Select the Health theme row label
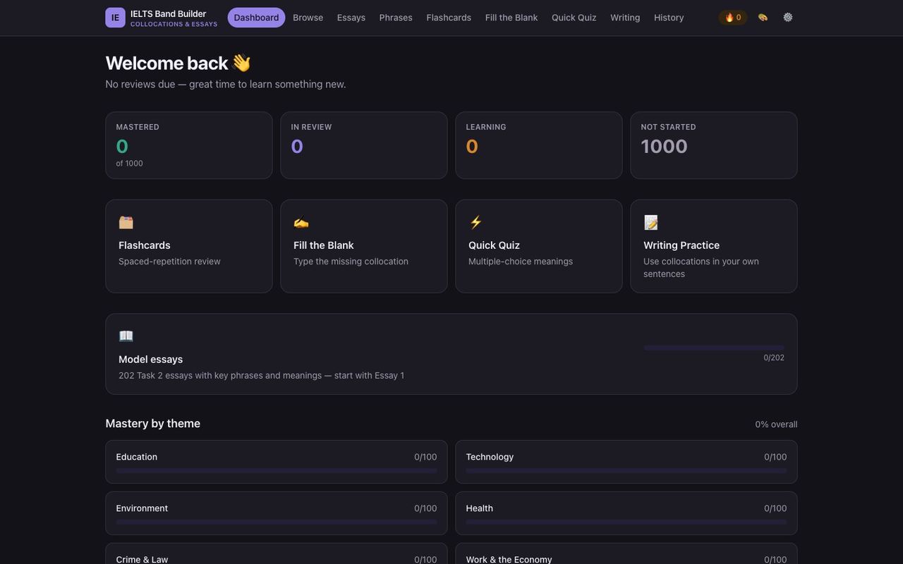This screenshot has height=564, width=903. point(480,508)
